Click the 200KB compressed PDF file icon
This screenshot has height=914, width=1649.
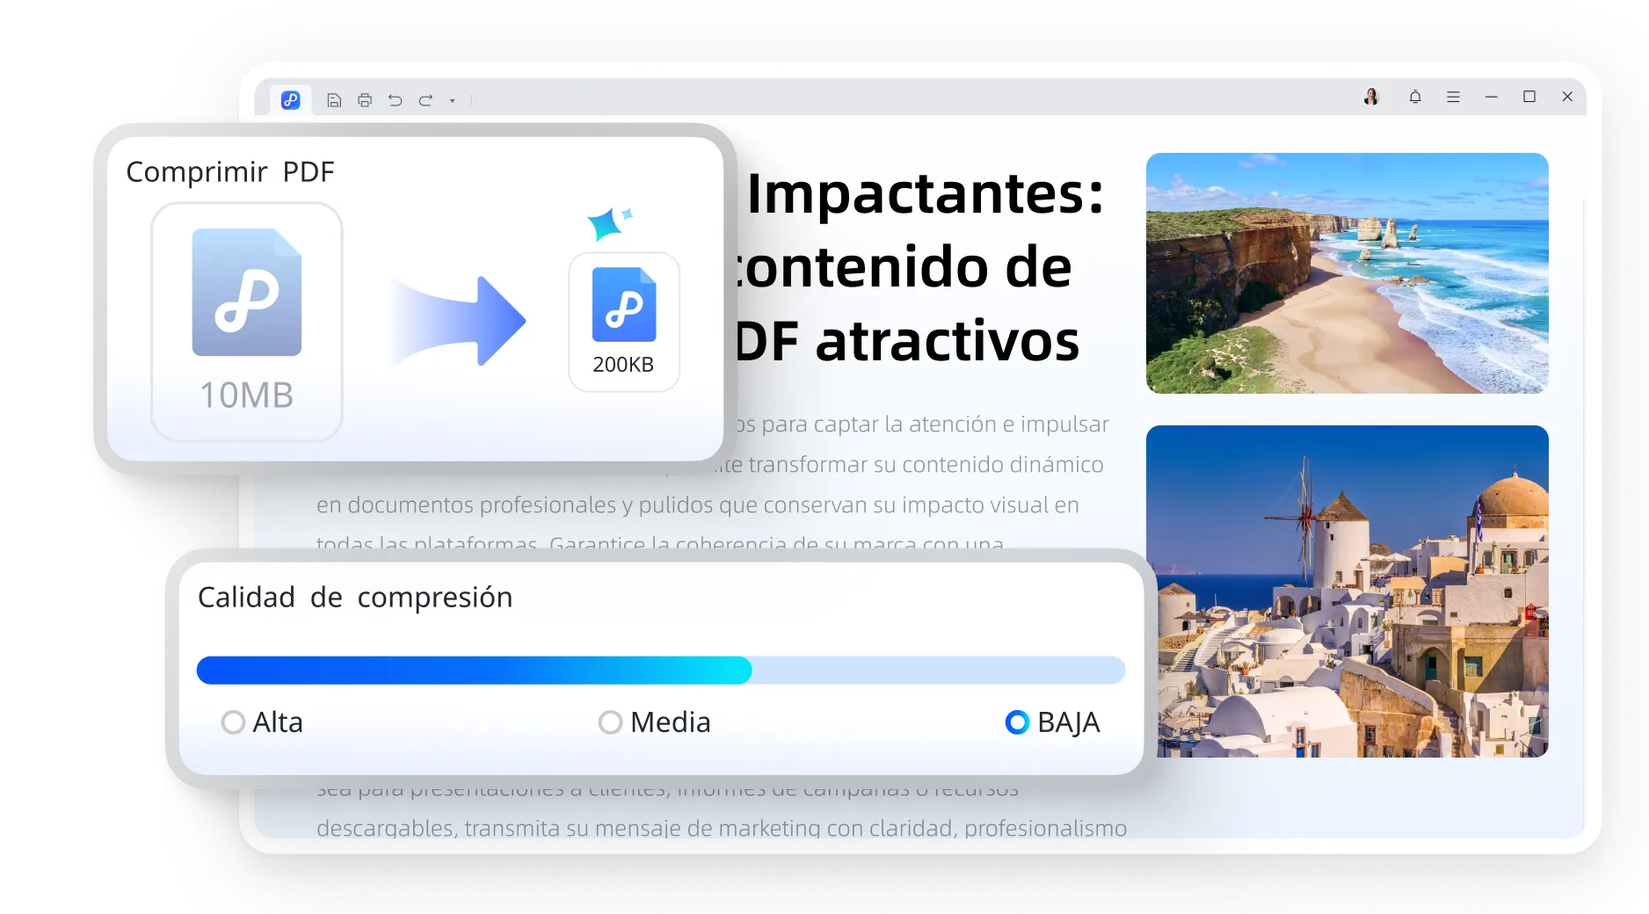click(624, 304)
